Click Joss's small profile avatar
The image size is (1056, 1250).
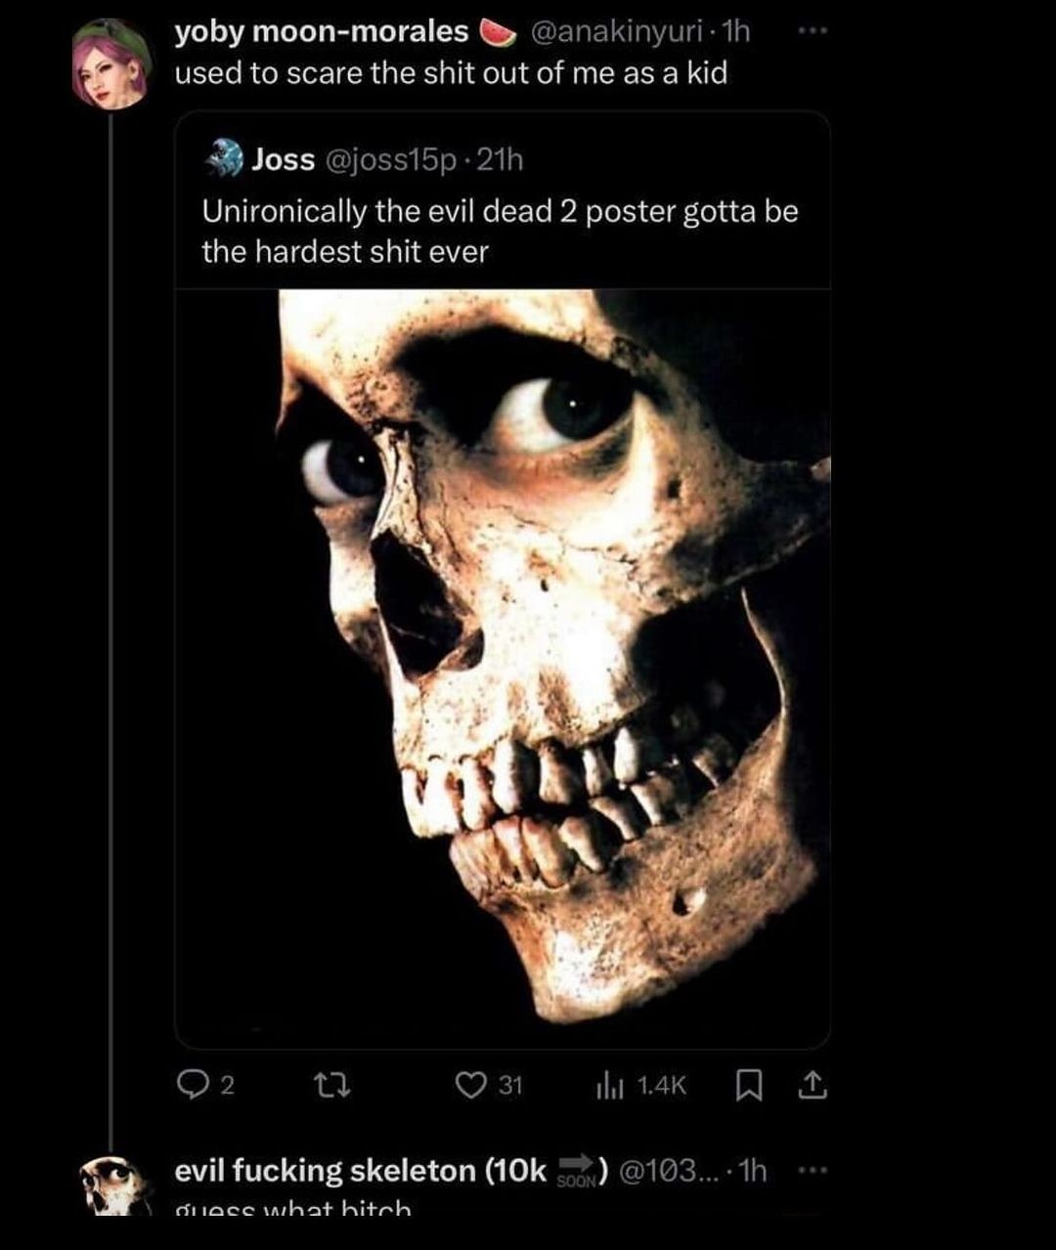(x=225, y=158)
